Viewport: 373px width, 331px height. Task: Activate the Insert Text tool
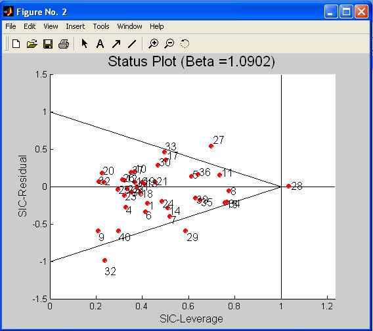pyautogui.click(x=100, y=44)
